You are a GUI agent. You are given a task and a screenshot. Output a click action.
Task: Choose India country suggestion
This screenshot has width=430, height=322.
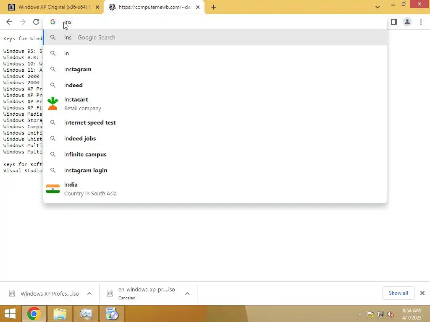click(x=215, y=189)
